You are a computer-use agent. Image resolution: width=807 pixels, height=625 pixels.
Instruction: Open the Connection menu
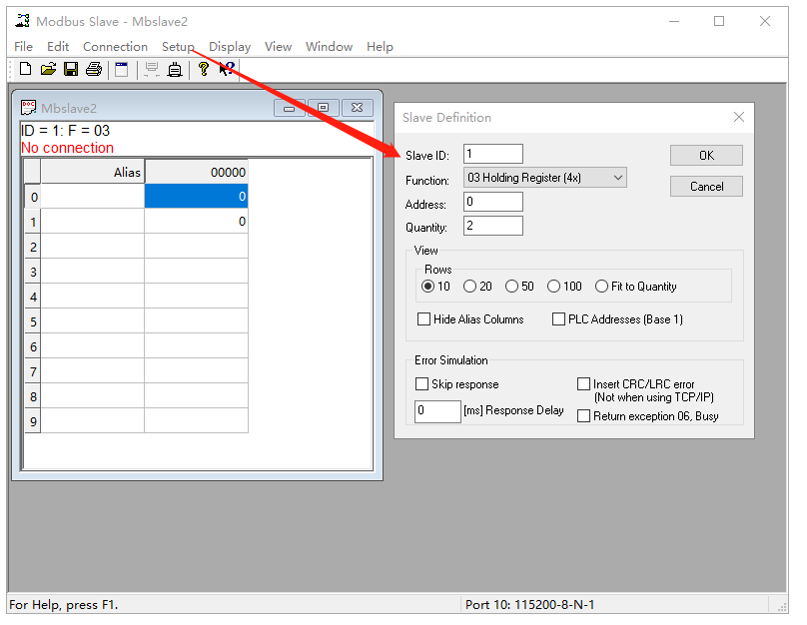coord(115,47)
